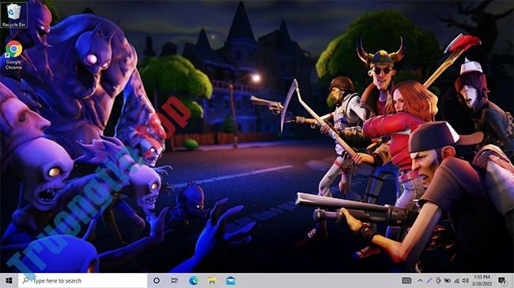
Task: Select the Google Chrome desktop shortcut
Action: pos(13,55)
